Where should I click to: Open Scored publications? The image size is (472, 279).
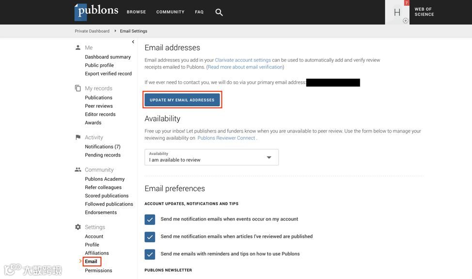click(x=107, y=195)
